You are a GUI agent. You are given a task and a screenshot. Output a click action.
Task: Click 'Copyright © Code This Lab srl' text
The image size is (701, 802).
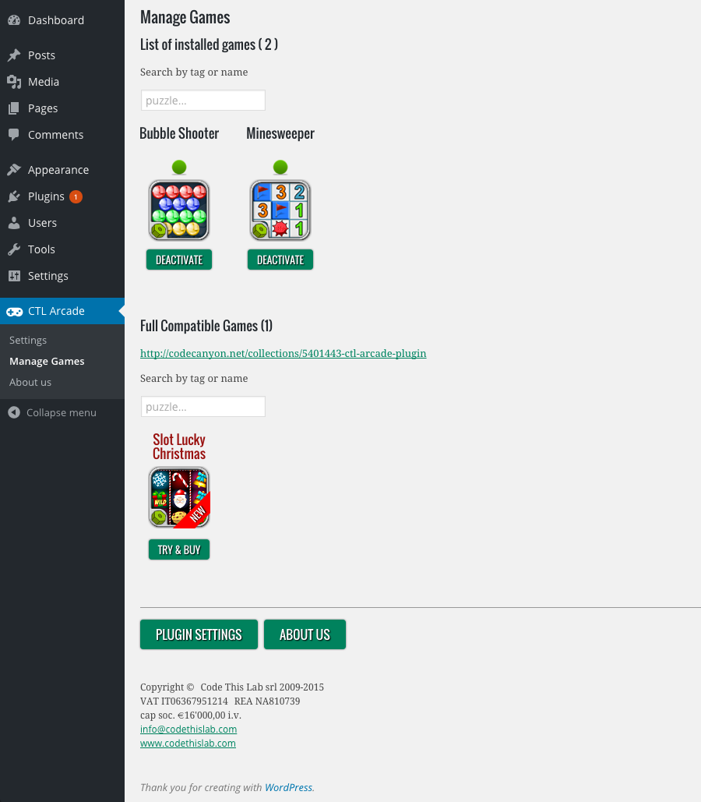tap(209, 687)
